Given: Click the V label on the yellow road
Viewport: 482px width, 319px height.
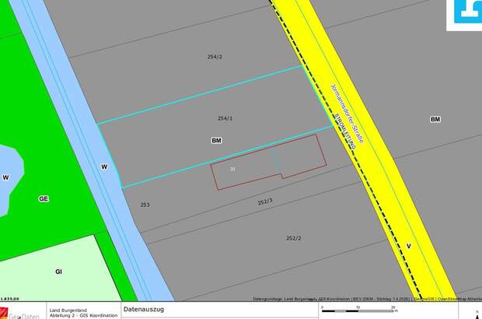Looking at the screenshot, I should tap(408, 246).
